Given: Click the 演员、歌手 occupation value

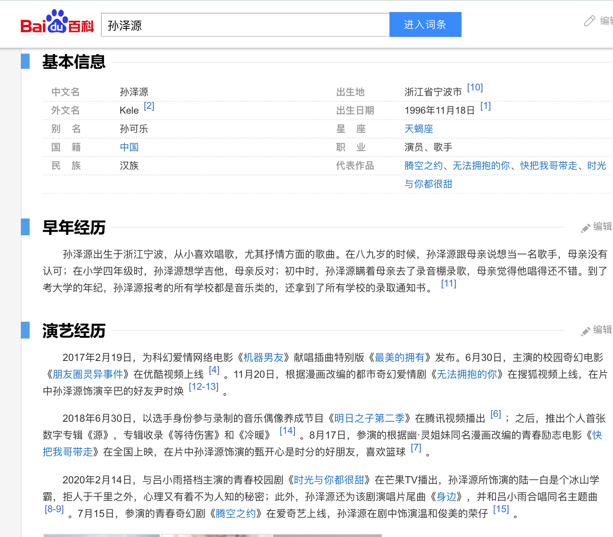Looking at the screenshot, I should pyautogui.click(x=428, y=147).
